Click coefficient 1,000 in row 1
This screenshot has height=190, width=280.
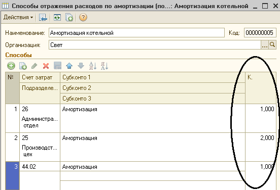click(267, 109)
